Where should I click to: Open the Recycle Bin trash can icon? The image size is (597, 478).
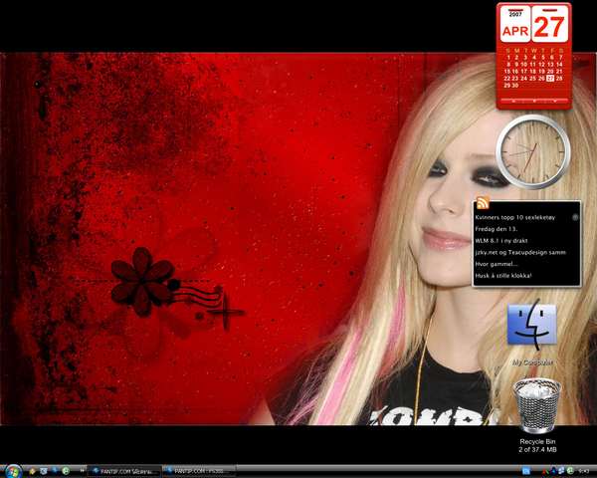click(536, 405)
